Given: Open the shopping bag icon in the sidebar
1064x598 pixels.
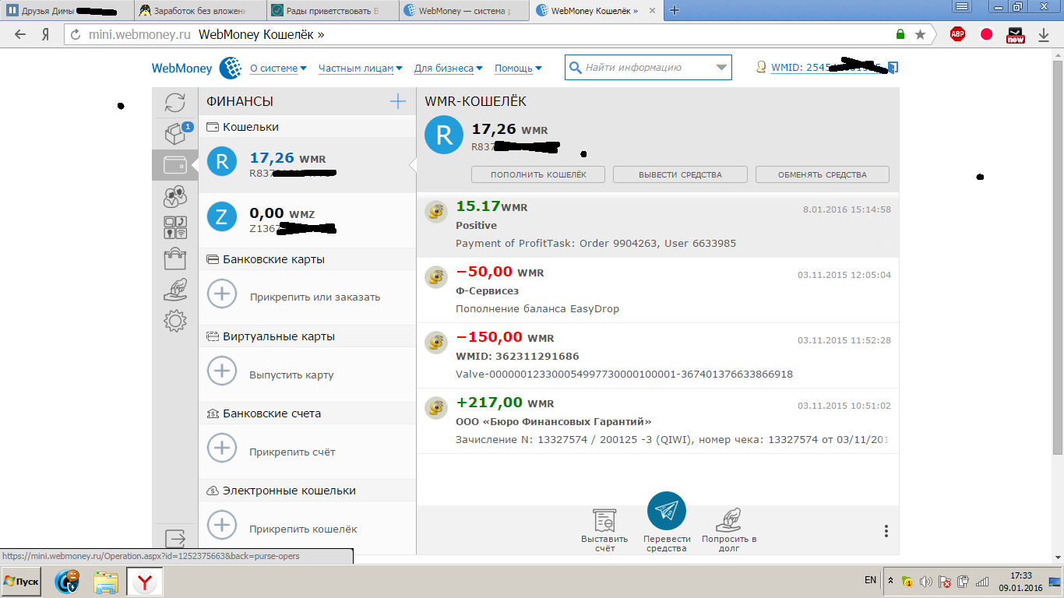Looking at the screenshot, I should click(175, 259).
